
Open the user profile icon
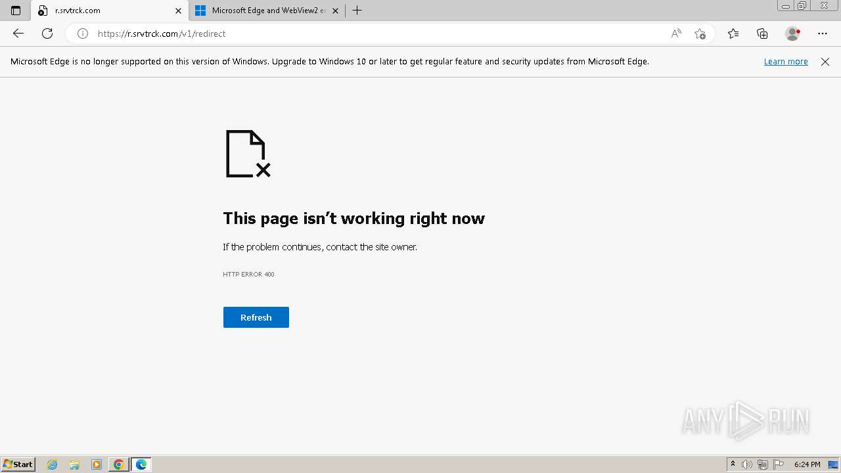[x=792, y=34]
